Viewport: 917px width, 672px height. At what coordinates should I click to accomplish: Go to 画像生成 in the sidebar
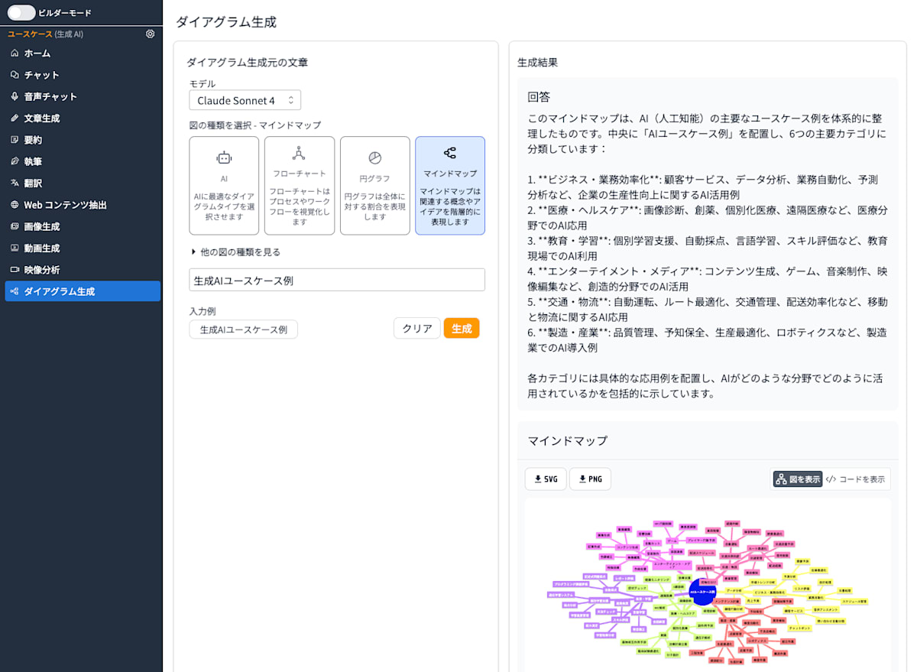83,226
